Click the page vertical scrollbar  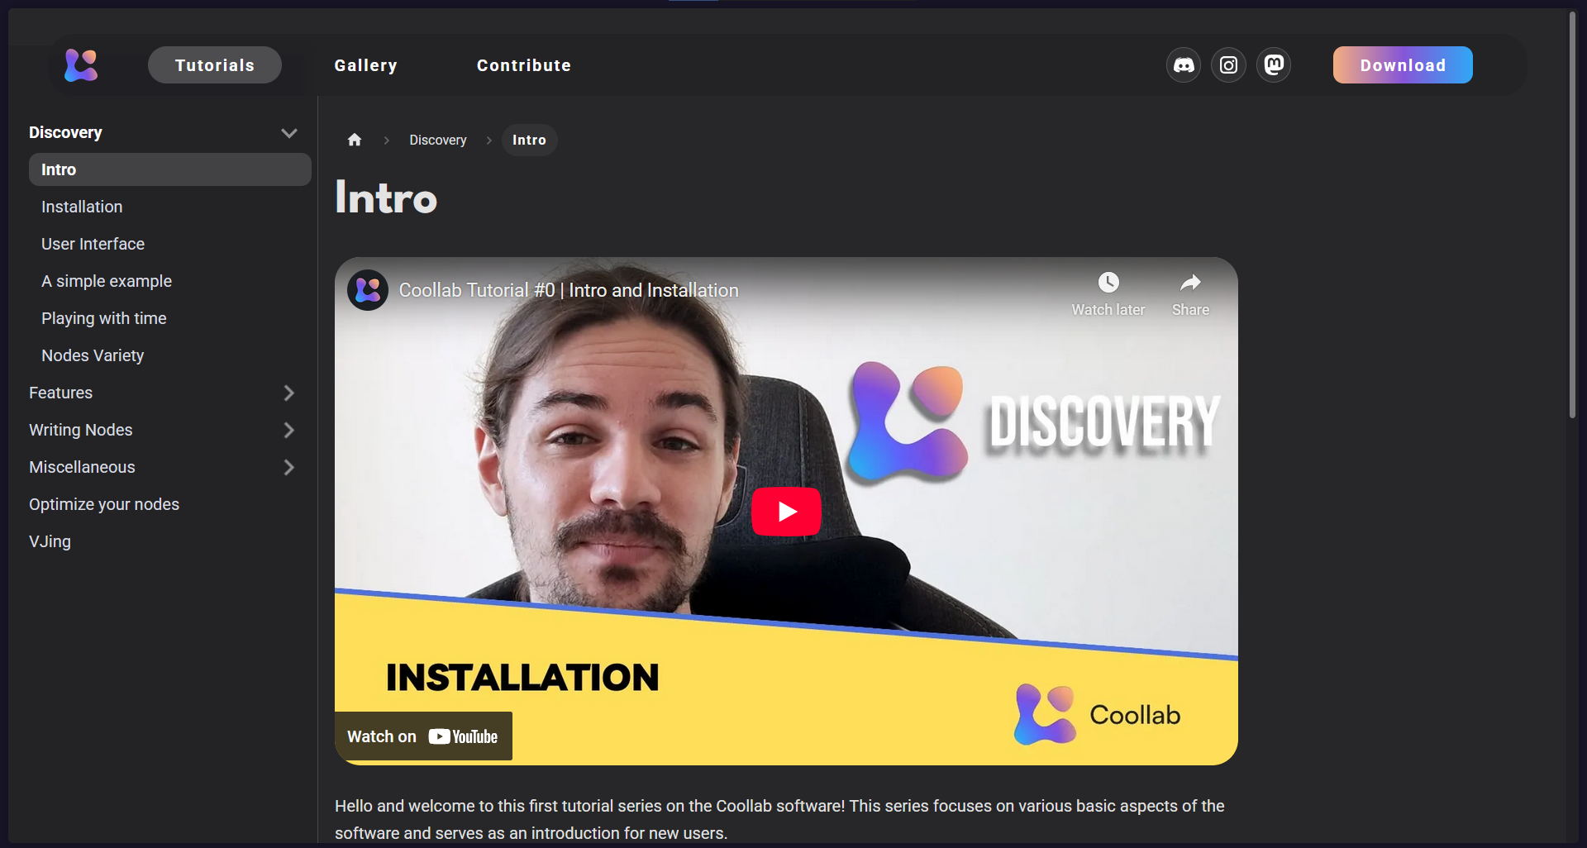(1572, 215)
